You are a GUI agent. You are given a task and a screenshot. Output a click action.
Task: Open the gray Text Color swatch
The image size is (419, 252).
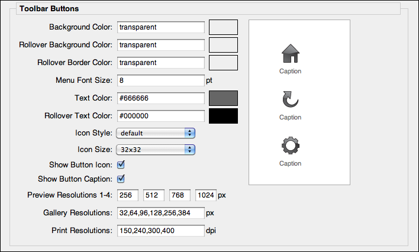tap(223, 98)
